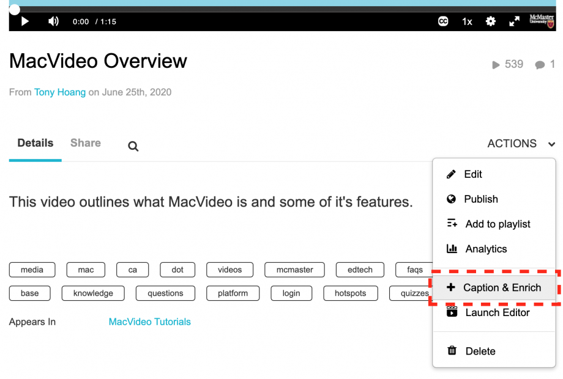Collapse the ACTIONS dropdown menu
563x379 pixels.
[x=521, y=144]
